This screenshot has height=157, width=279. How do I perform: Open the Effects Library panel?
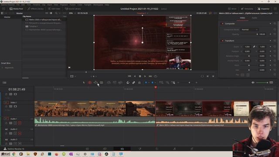[x=36, y=9]
